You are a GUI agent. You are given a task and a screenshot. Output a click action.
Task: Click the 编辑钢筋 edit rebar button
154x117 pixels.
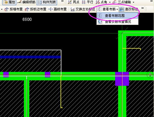[x=26, y=2]
